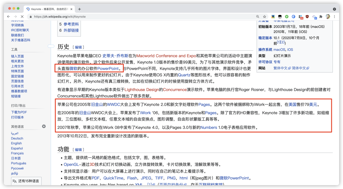Open 简体中文 website link

click(x=300, y=68)
